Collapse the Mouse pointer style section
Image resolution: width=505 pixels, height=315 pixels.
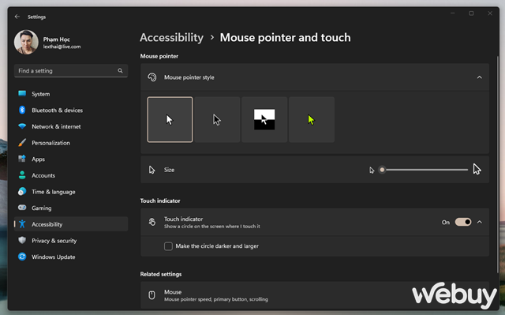tap(479, 77)
